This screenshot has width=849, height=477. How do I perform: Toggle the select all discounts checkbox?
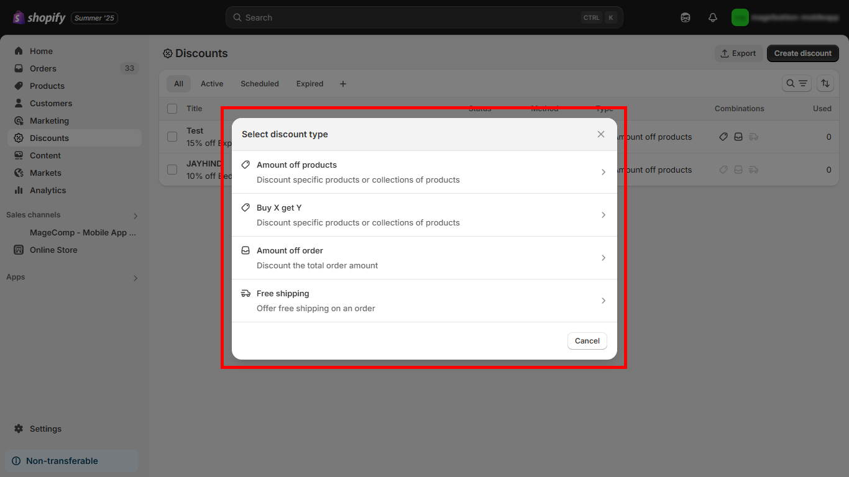[x=172, y=109]
